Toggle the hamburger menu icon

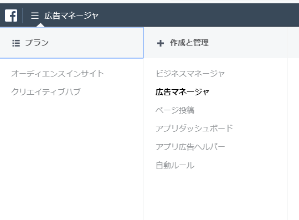(x=35, y=16)
